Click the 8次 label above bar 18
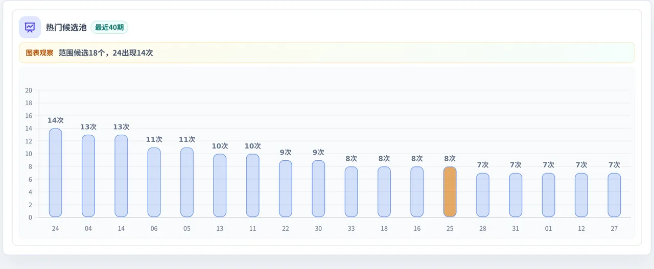The height and width of the screenshot is (269, 654). tap(384, 159)
